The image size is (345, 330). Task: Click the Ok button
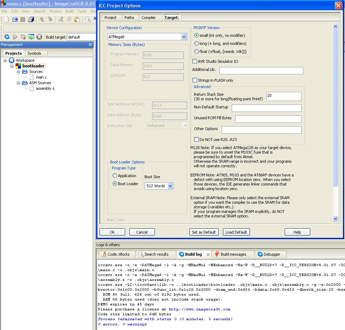coord(112,232)
